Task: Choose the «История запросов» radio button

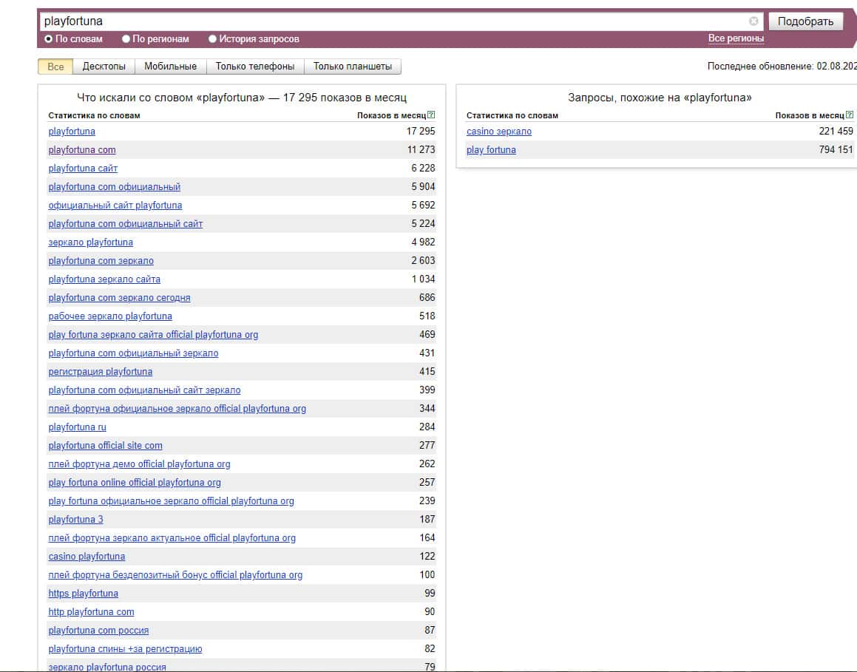Action: click(x=213, y=39)
